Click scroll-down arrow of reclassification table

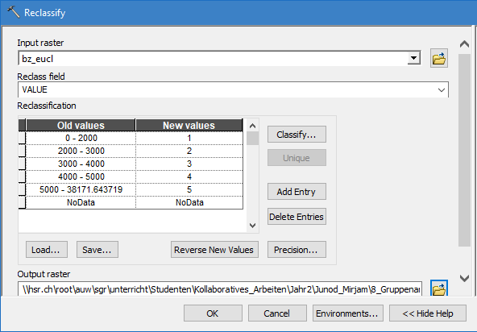point(252,226)
